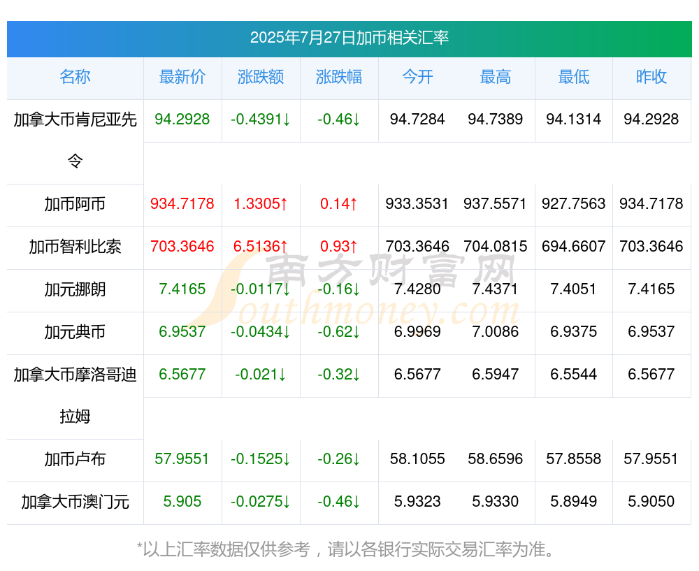Click the low value 927.7563
The image size is (699, 571).
574,204
